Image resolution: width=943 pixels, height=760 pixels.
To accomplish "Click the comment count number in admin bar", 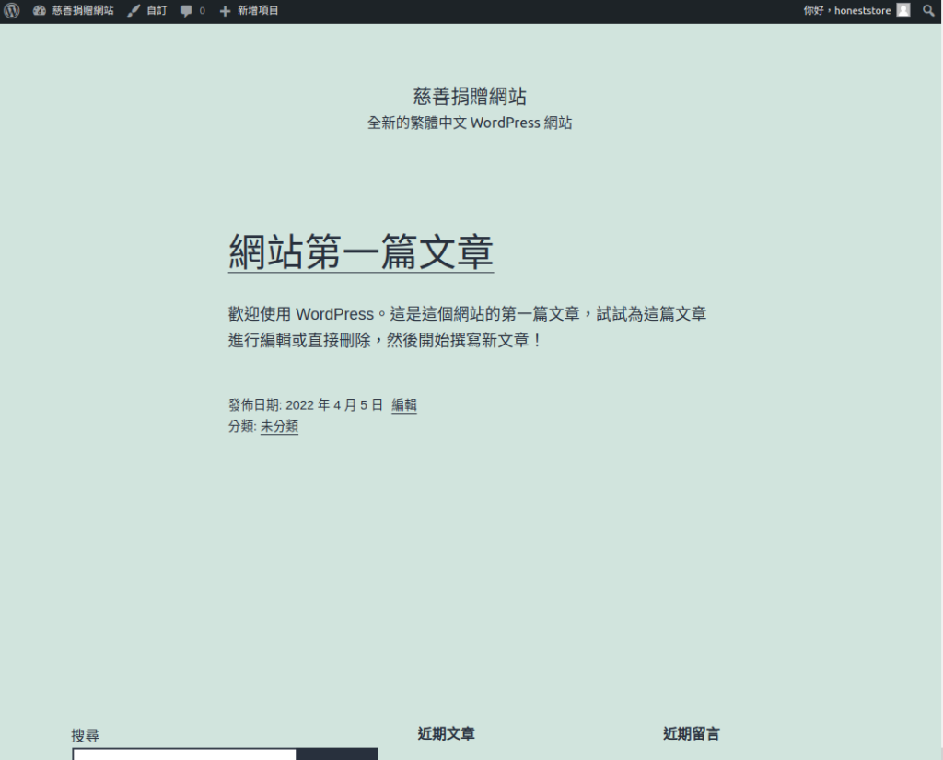I will tap(203, 11).
